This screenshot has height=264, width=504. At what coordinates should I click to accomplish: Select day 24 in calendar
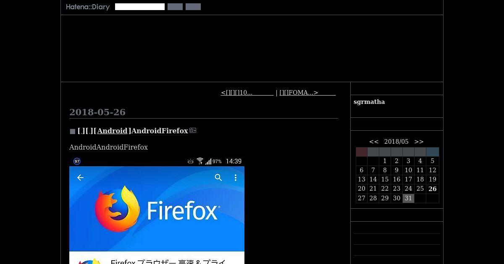[408, 189]
